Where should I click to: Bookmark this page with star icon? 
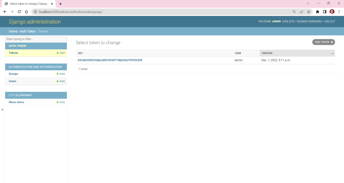309,12
